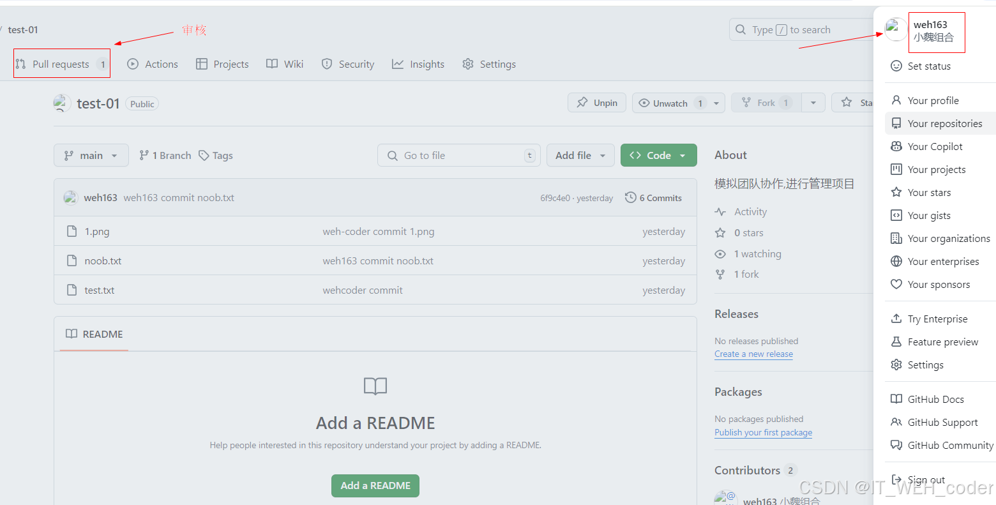Open commit hash 6f9c4e0
Screen dimensions: 996x505
tap(555, 198)
